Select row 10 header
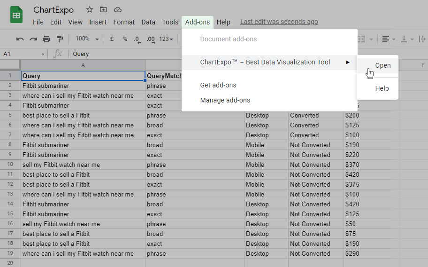The width and height of the screenshot is (428, 267). tap(10, 165)
